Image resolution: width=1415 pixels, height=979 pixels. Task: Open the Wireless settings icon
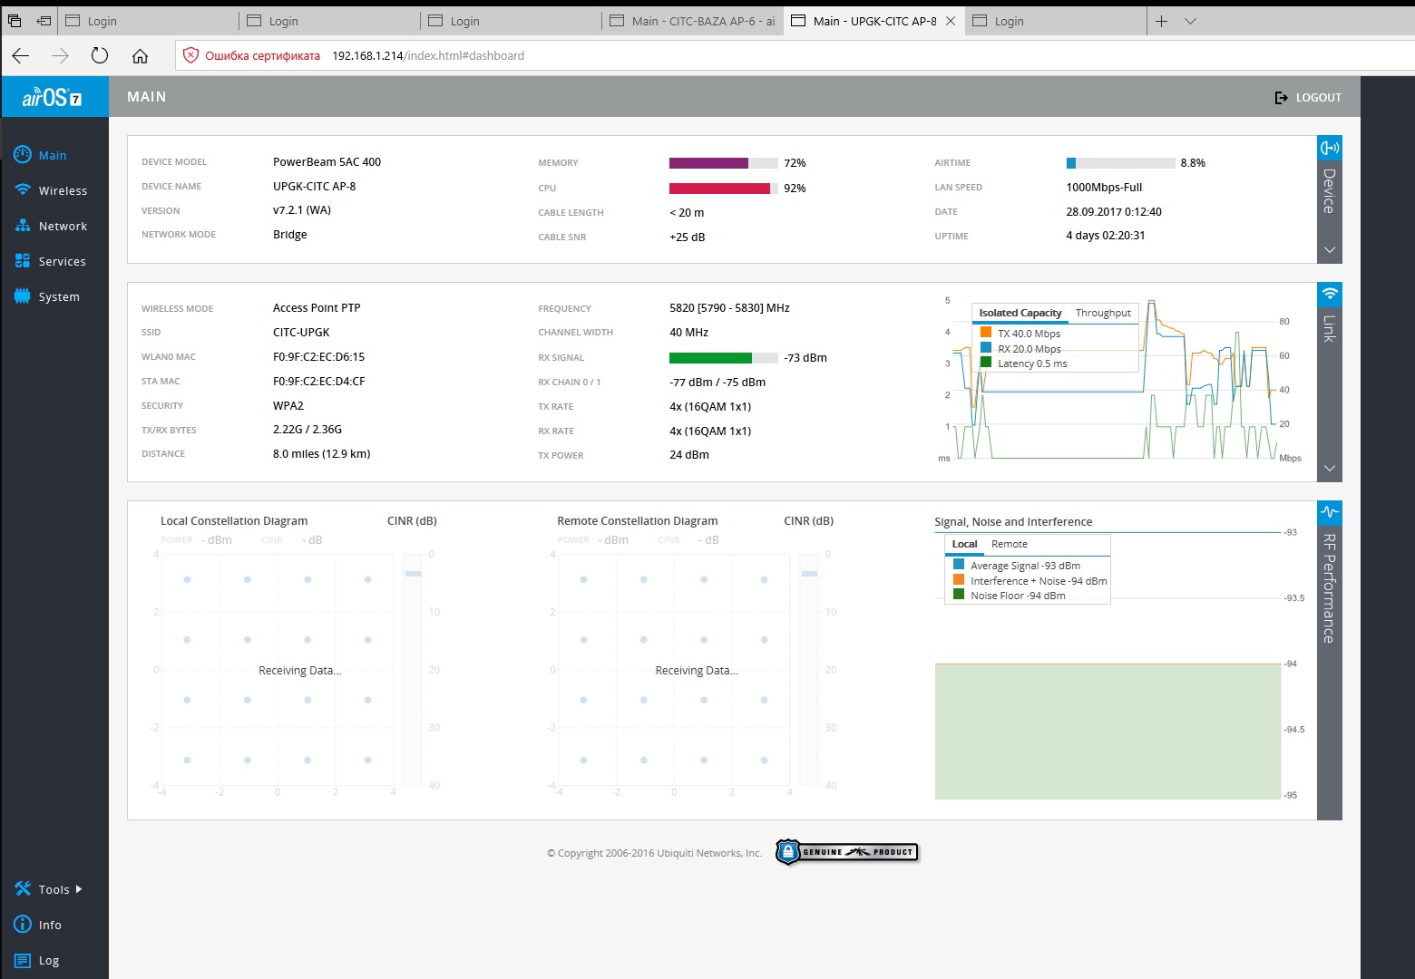tap(23, 190)
